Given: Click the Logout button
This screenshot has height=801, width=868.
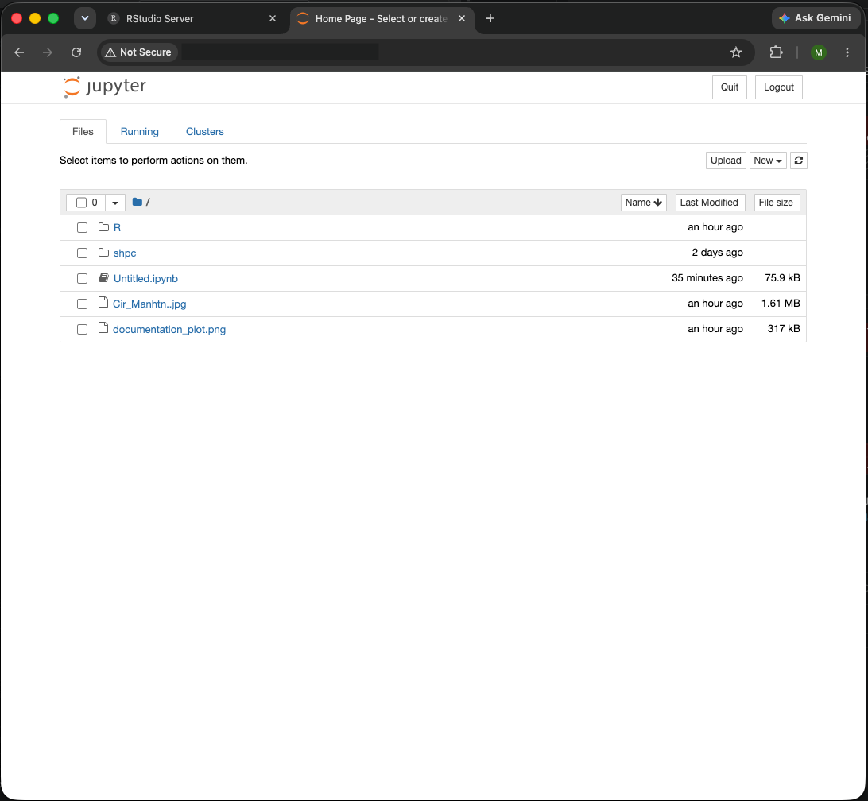Looking at the screenshot, I should (x=778, y=87).
